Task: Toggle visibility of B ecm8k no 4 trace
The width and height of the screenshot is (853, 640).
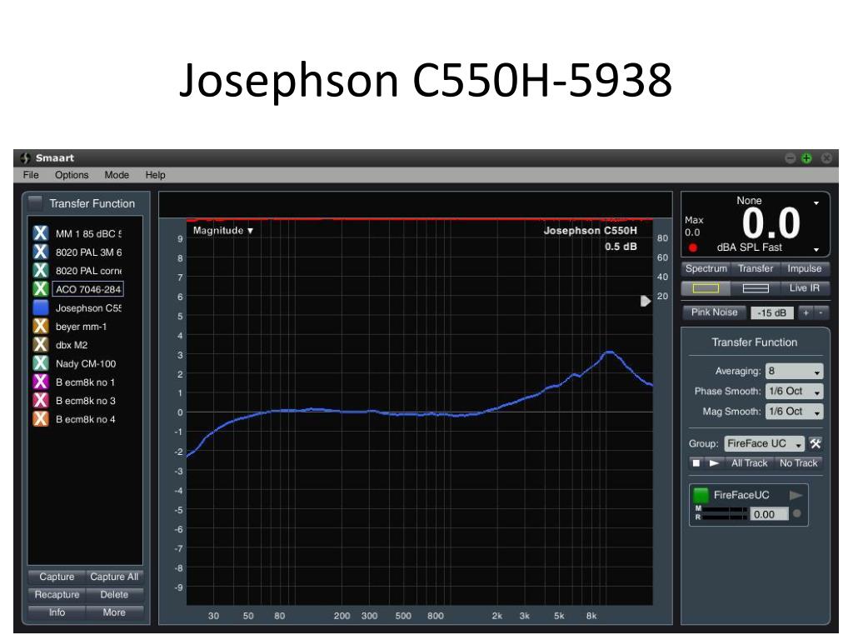Action: point(40,419)
